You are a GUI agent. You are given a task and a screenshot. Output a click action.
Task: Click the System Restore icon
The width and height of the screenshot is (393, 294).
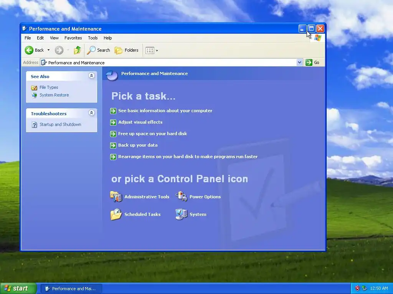[34, 95]
